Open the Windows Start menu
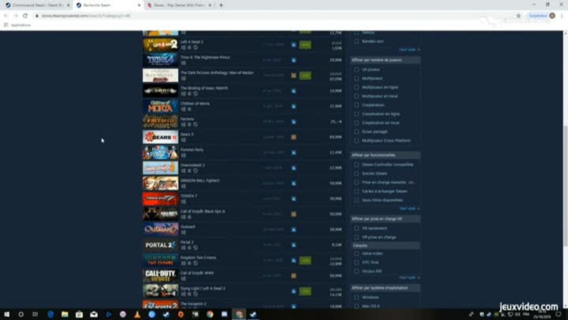The width and height of the screenshot is (568, 320). [x=7, y=314]
